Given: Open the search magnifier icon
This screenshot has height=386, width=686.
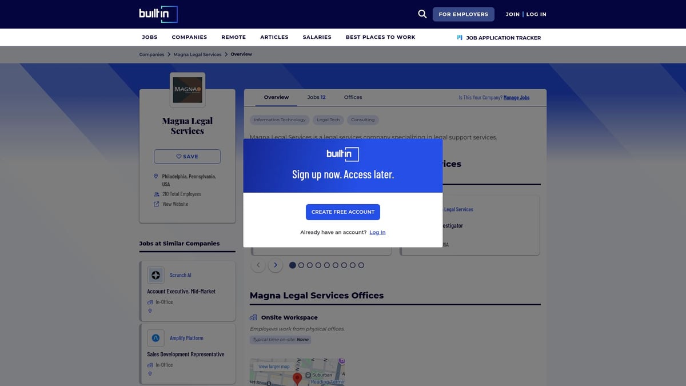Looking at the screenshot, I should pyautogui.click(x=422, y=14).
